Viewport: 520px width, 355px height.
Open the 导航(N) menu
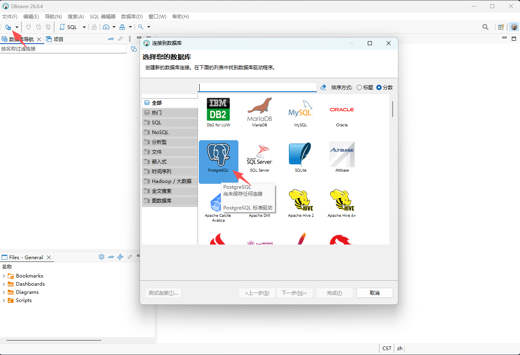click(x=53, y=17)
